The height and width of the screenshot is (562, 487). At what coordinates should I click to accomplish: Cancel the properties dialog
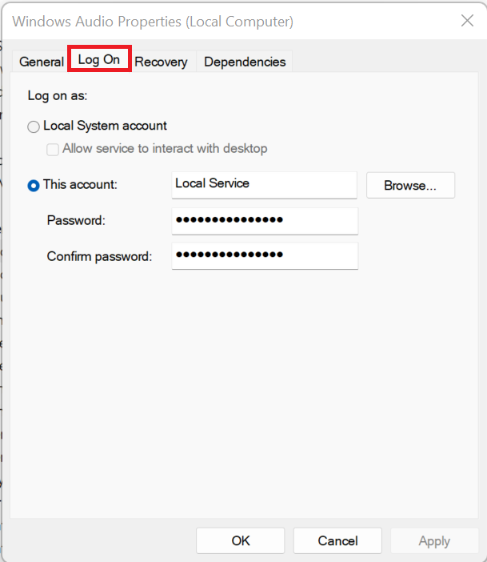click(337, 541)
